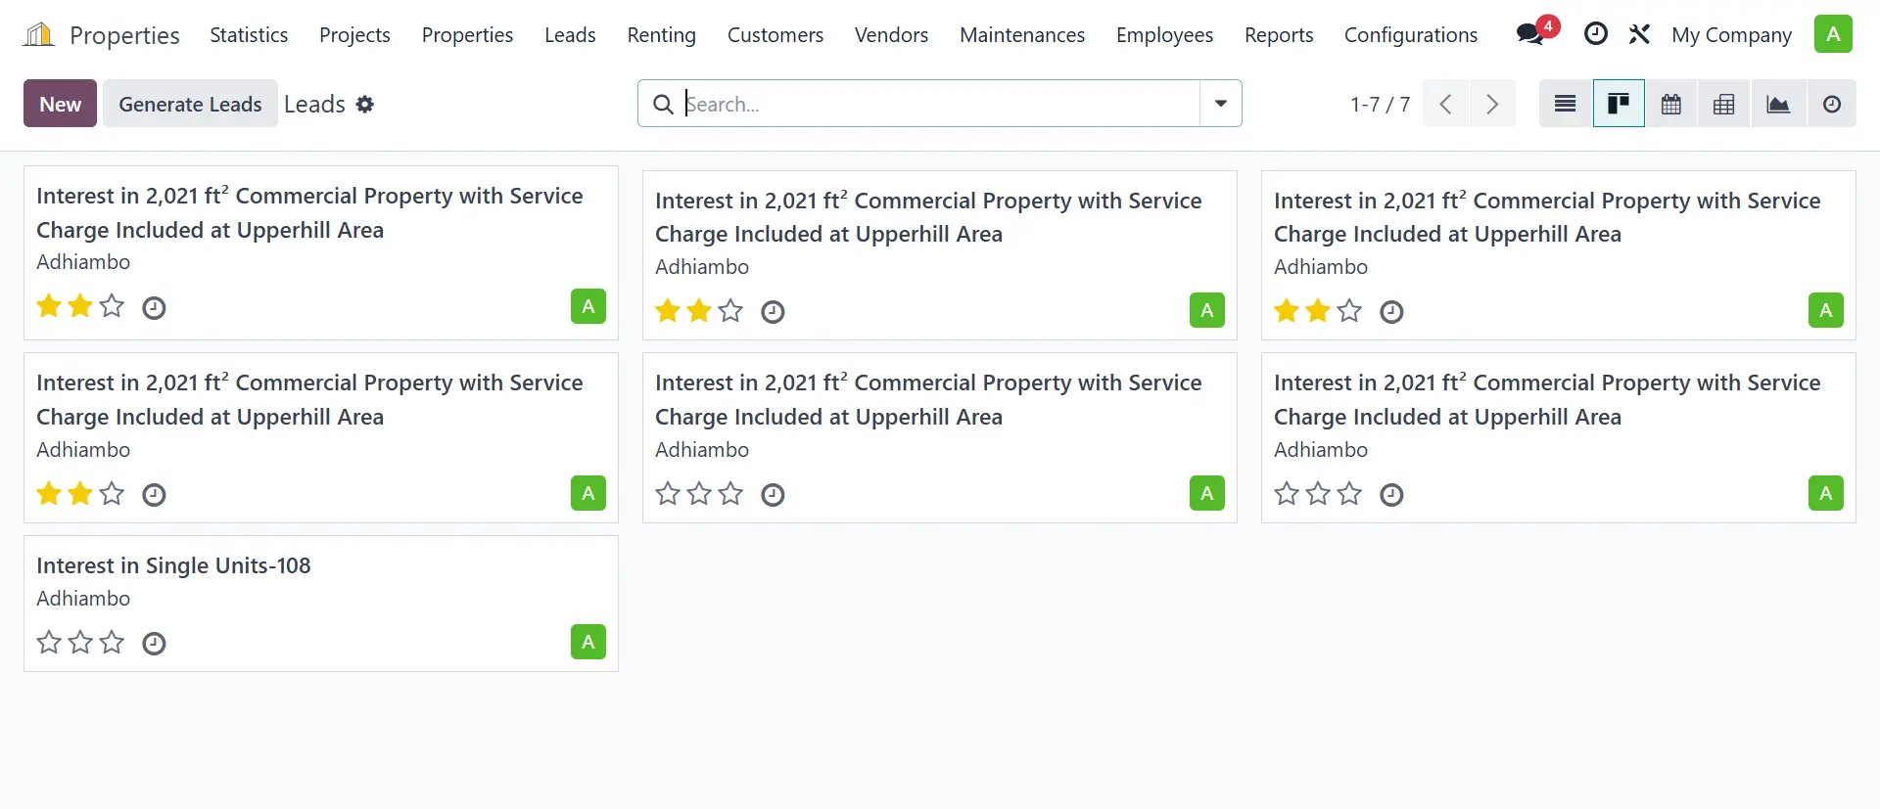This screenshot has height=809, width=1880.
Task: Open the Renting menu
Action: pyautogui.click(x=661, y=35)
